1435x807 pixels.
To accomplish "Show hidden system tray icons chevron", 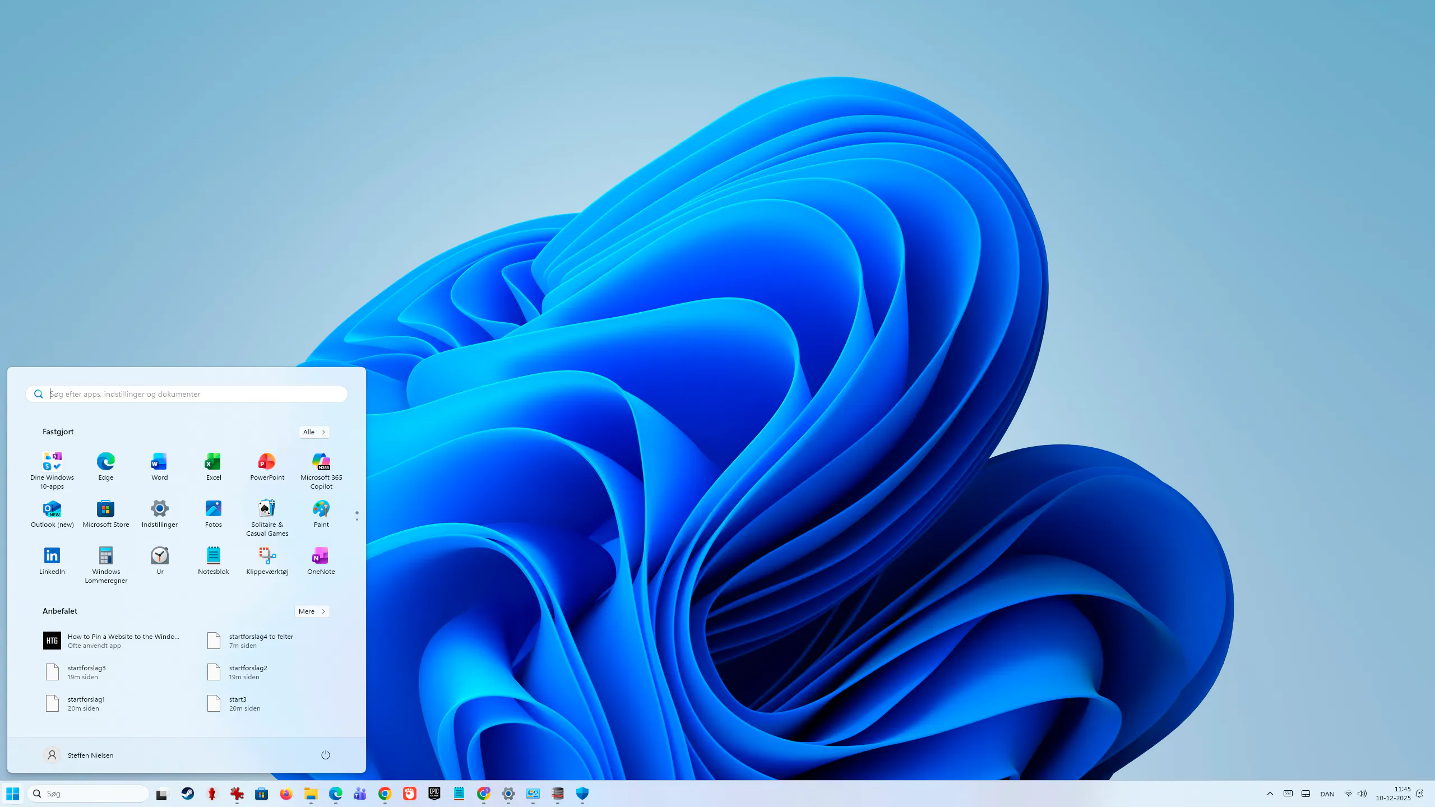I will (1270, 794).
